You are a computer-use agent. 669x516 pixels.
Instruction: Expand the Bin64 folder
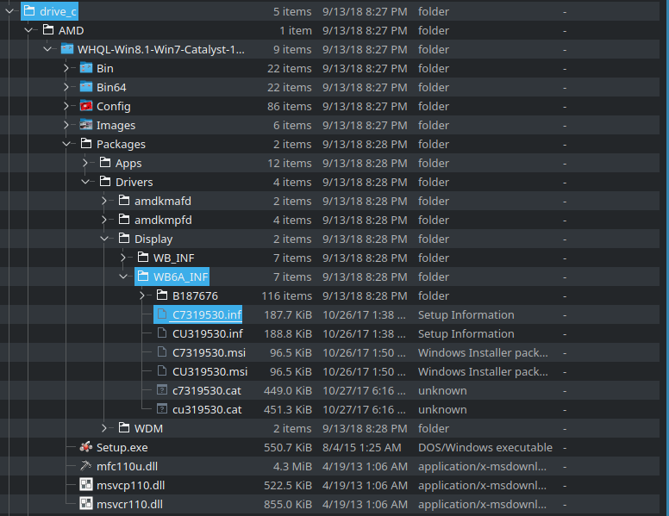(66, 87)
